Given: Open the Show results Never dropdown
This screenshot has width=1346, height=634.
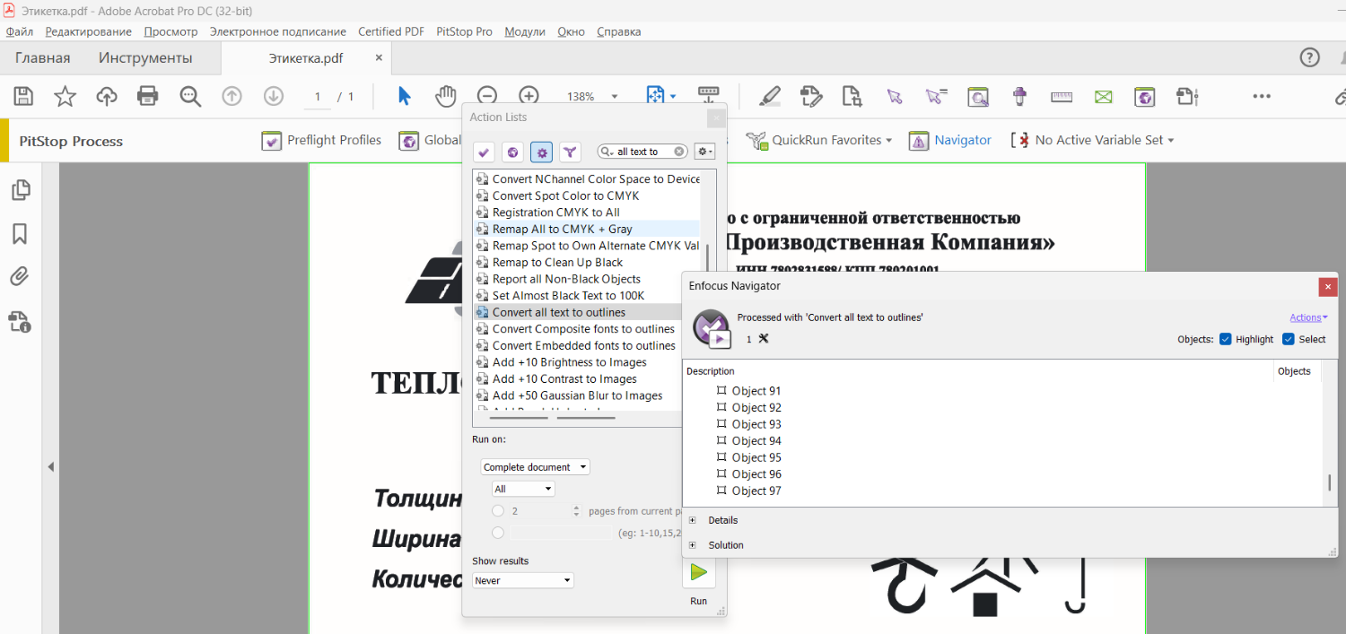Looking at the screenshot, I should (523, 580).
